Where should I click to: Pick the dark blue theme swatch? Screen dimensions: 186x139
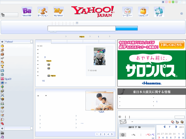pos(163,2)
